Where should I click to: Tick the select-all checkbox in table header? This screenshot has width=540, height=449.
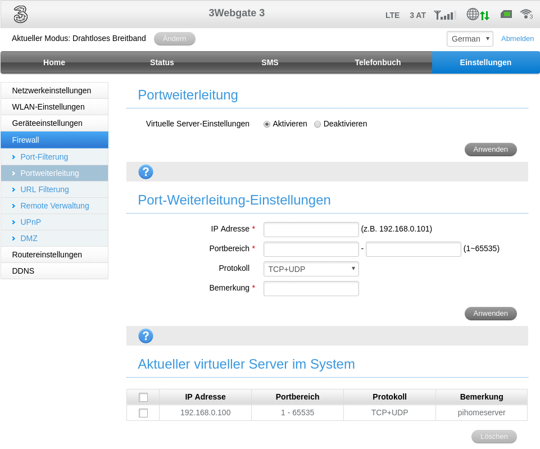[x=143, y=397]
